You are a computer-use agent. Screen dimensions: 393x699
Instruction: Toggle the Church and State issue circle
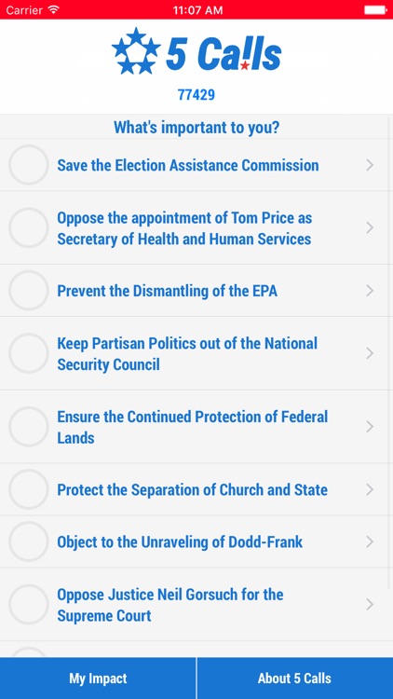(29, 489)
